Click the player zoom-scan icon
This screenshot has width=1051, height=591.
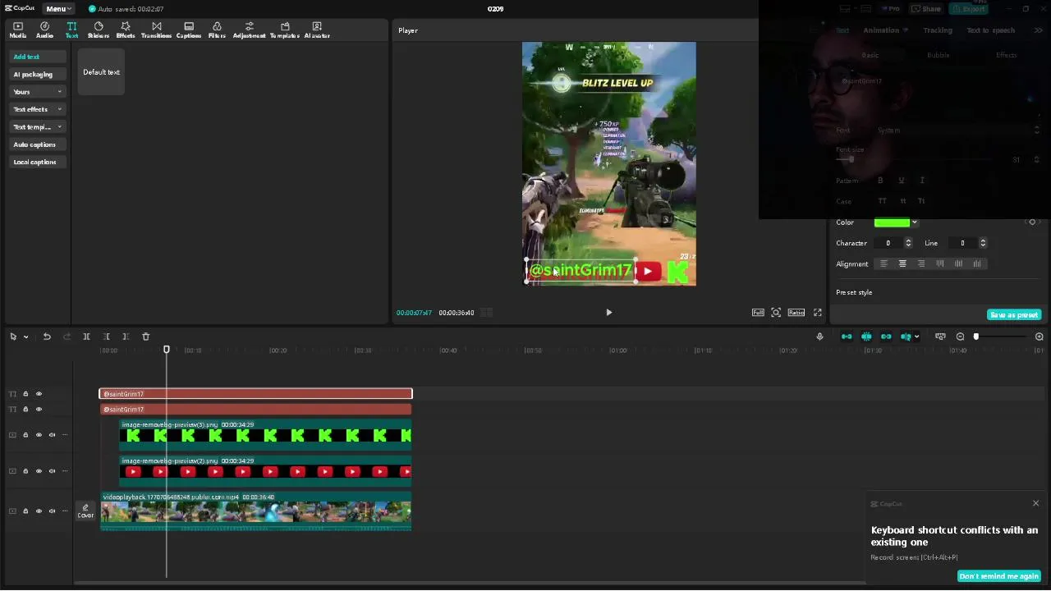(776, 313)
